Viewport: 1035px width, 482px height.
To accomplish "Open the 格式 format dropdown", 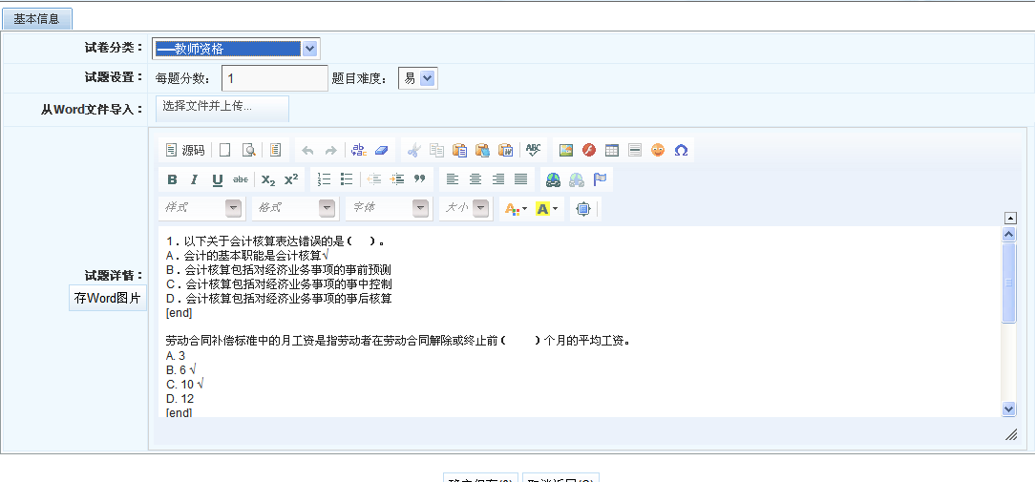I will pos(295,209).
